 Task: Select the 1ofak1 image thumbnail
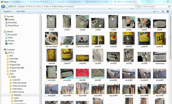pyautogui.click(x=52, y=22)
